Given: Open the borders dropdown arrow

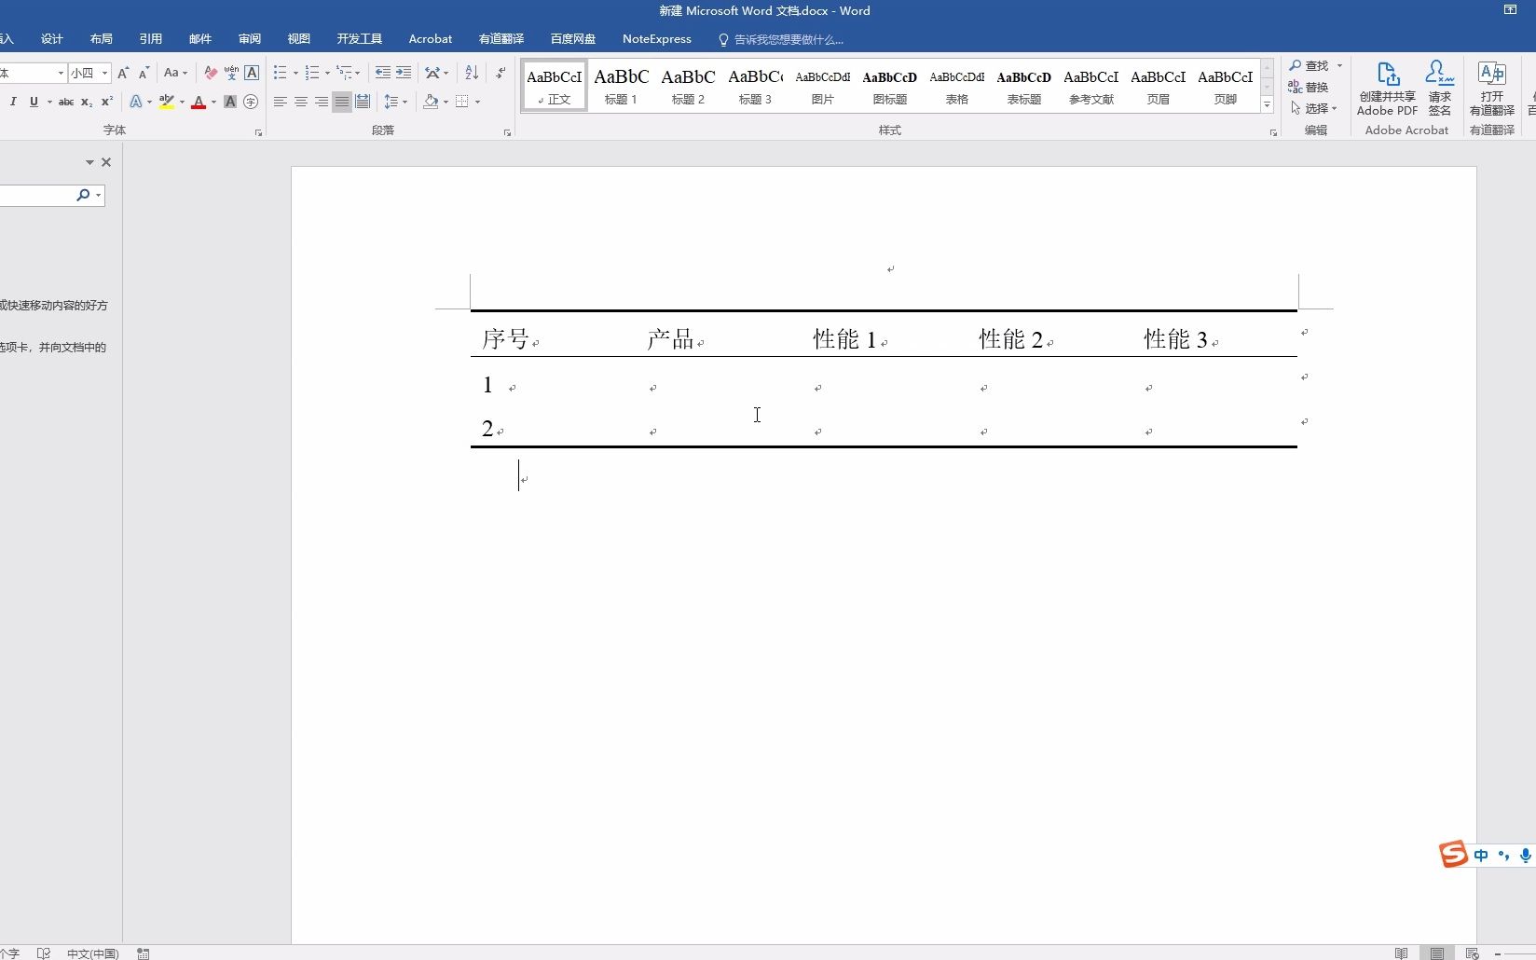Looking at the screenshot, I should point(477,102).
